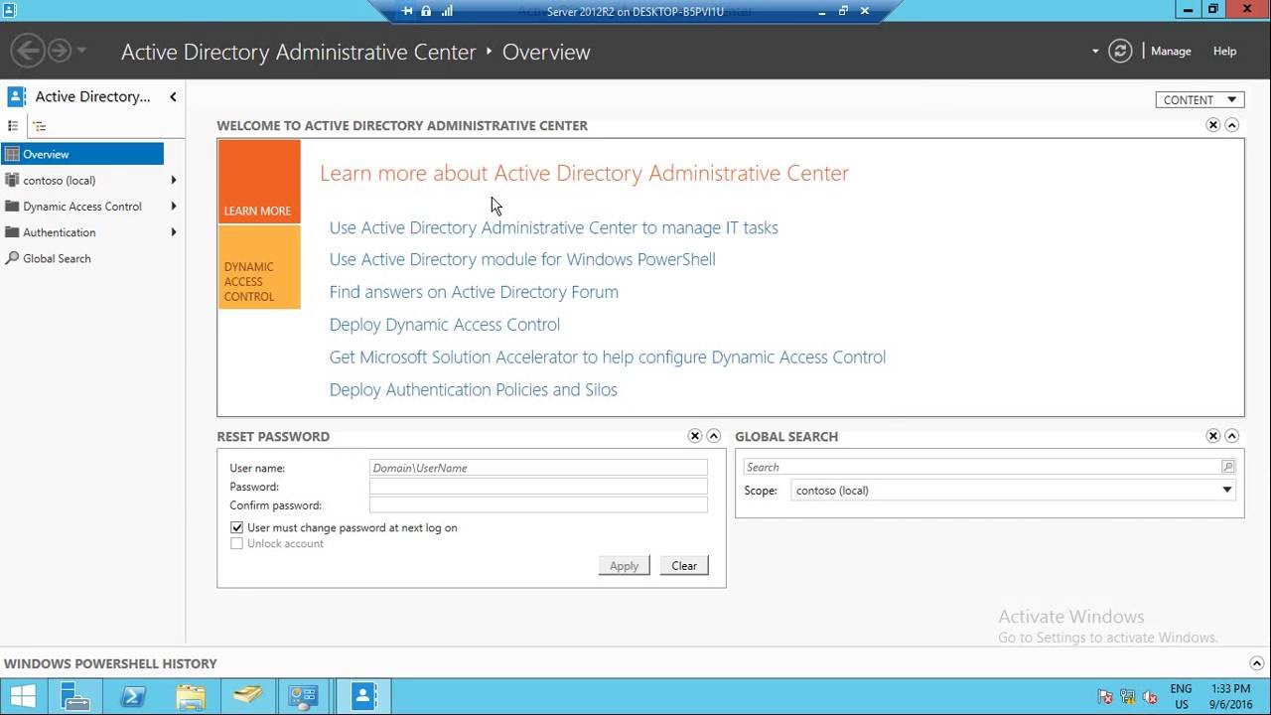Open the Manage menu
Image resolution: width=1271 pixels, height=715 pixels.
1171,51
